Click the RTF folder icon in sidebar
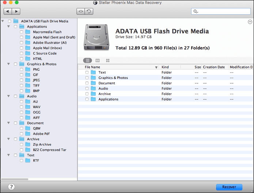Image resolution: width=254 pixels, height=193 pixels. click(28, 160)
